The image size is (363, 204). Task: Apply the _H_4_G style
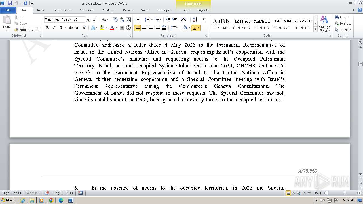pos(303,24)
